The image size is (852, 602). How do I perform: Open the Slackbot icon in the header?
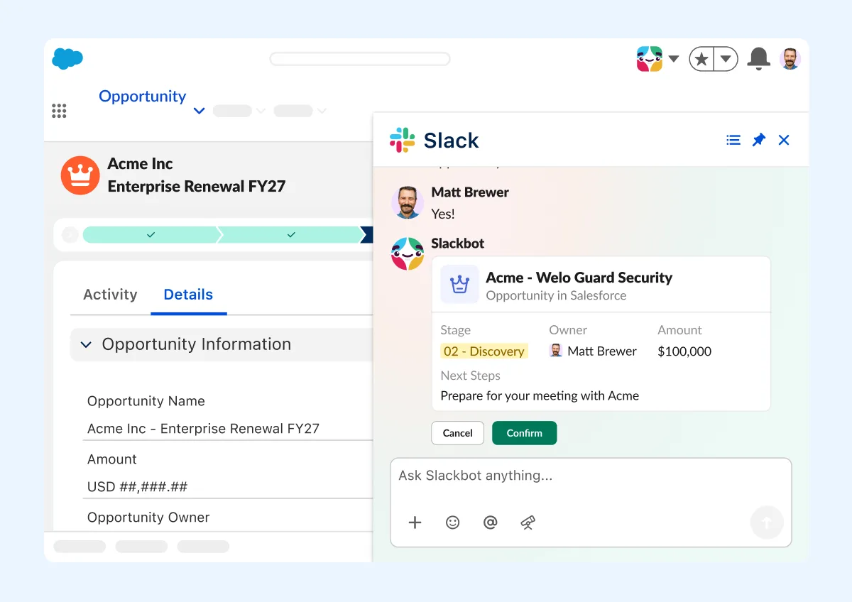650,59
